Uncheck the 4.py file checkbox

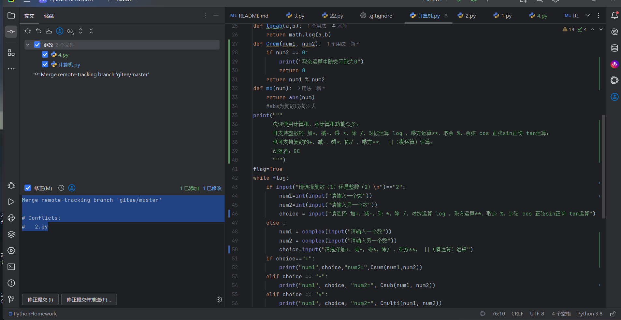(45, 55)
